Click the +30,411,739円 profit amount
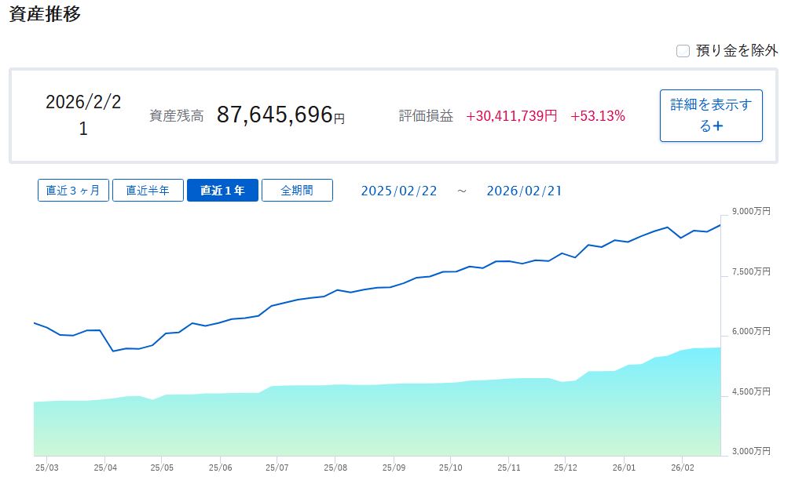Viewport: 795px width, 484px height. pyautogui.click(x=511, y=116)
